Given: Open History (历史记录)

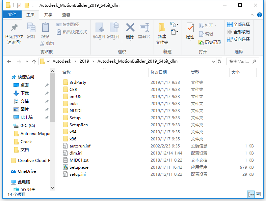Looking at the screenshot, I should tap(210, 42).
